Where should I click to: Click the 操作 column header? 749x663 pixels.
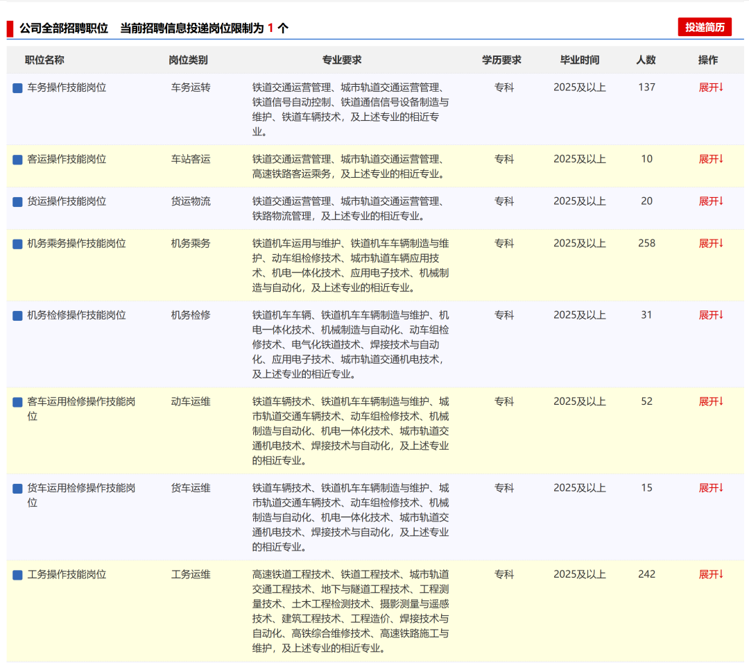tap(708, 60)
